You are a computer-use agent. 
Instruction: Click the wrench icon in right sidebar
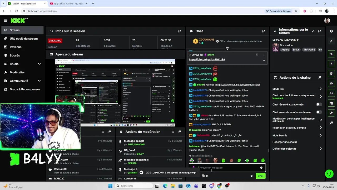click(x=331, y=113)
